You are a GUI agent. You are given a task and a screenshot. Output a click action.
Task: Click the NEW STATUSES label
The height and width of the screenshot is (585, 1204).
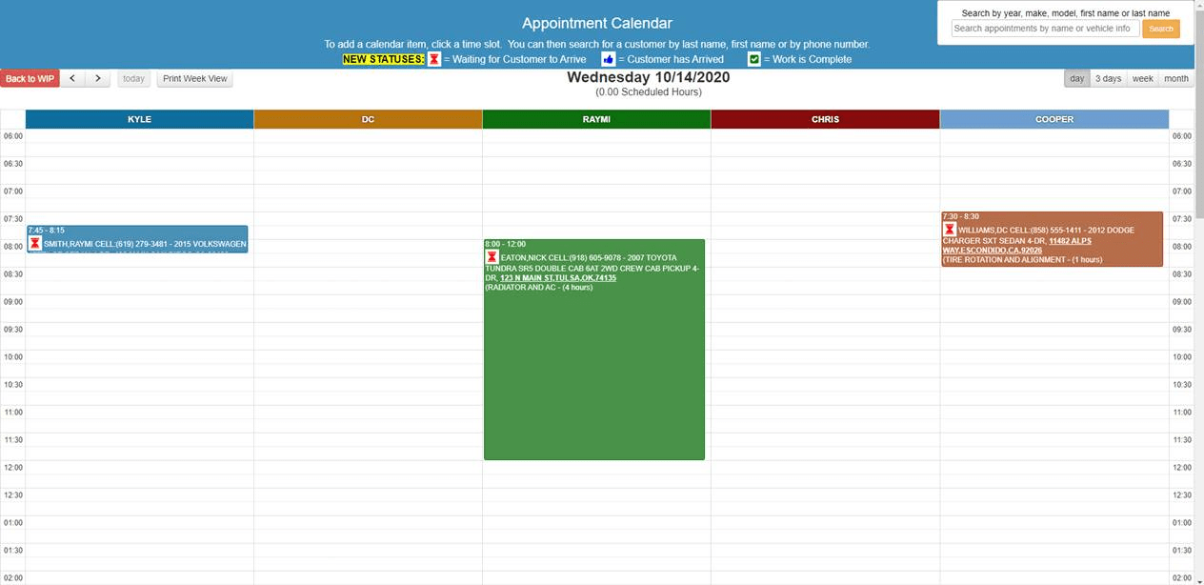tap(384, 59)
